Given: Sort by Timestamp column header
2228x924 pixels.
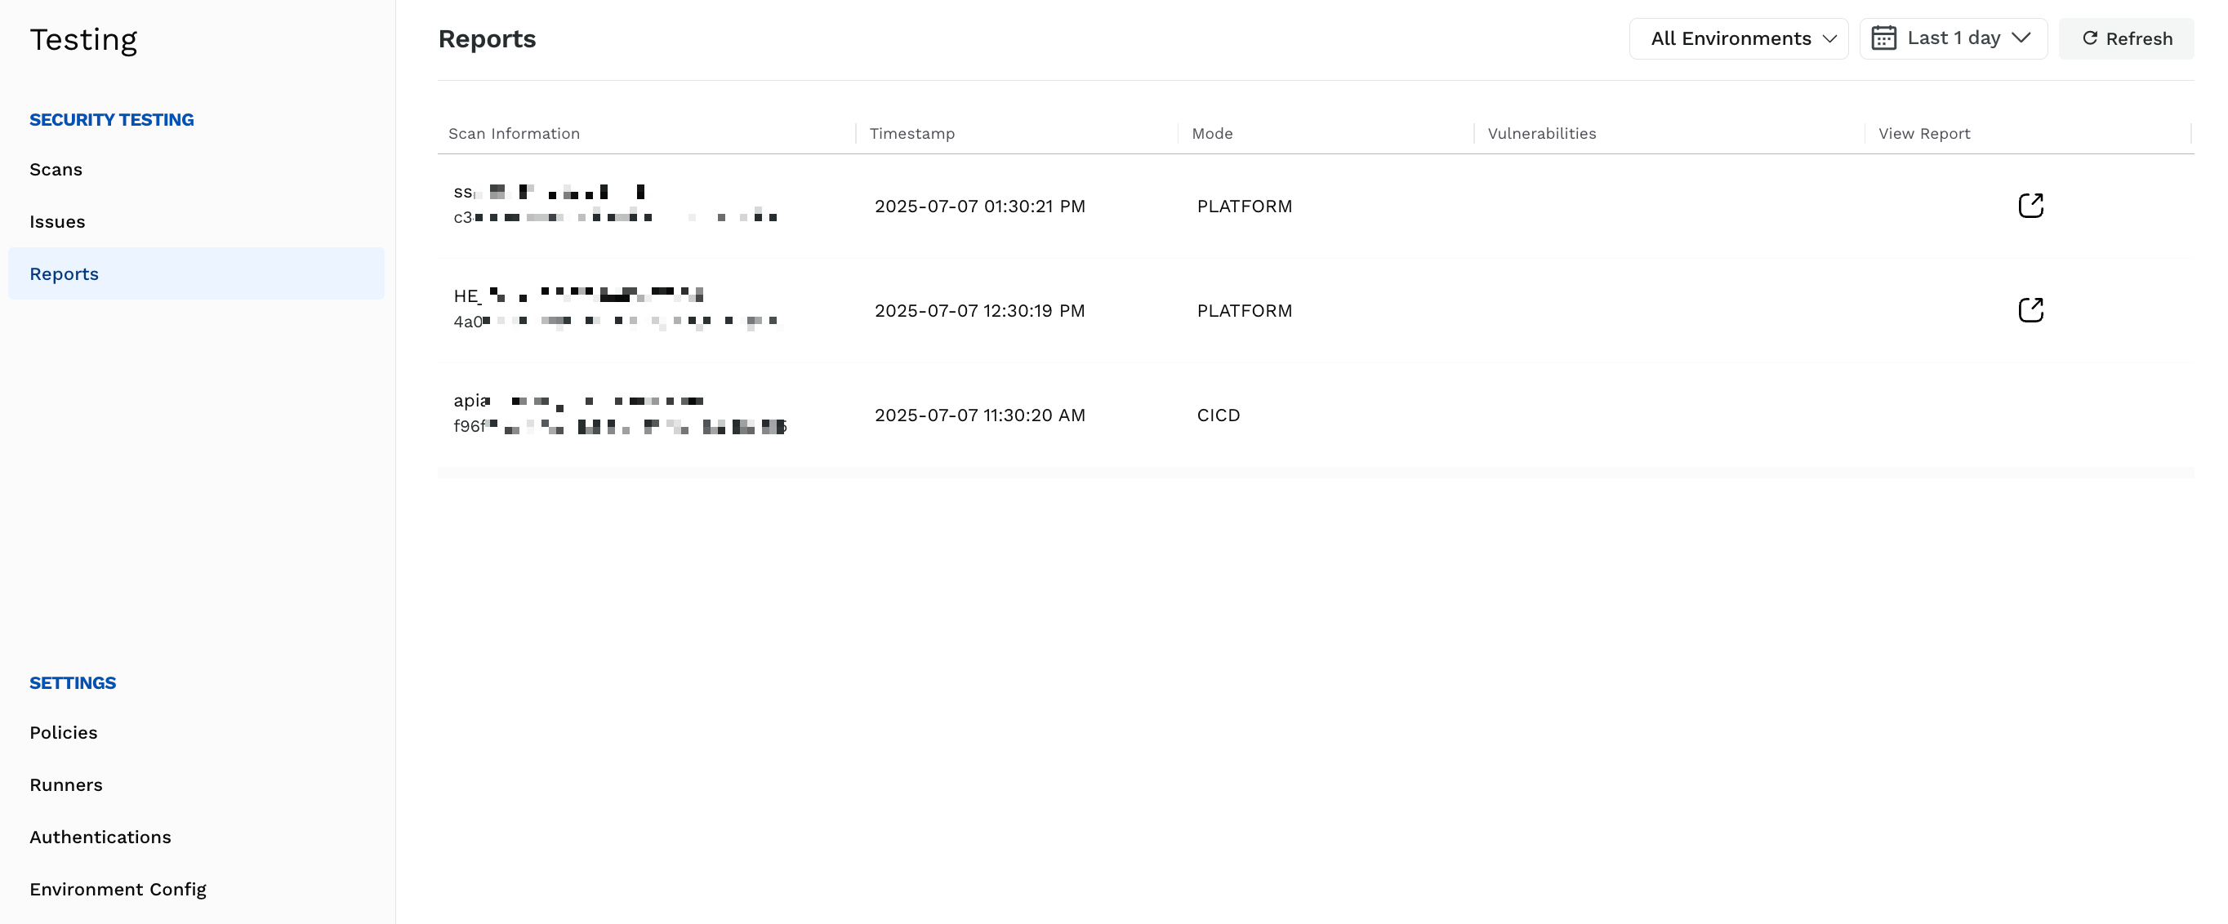Looking at the screenshot, I should tap(911, 133).
